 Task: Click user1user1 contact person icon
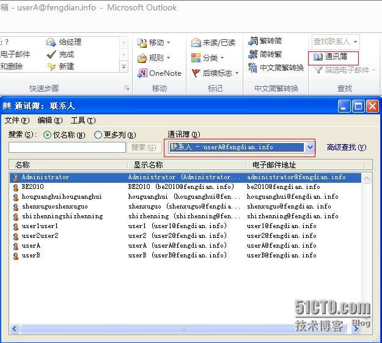(16, 227)
